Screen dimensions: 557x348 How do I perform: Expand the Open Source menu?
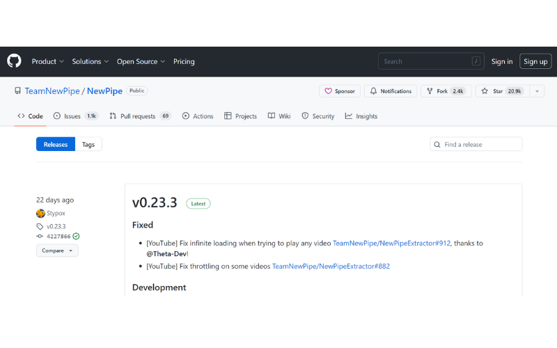pos(141,61)
